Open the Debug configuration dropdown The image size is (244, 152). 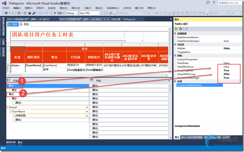[x=77, y=13]
